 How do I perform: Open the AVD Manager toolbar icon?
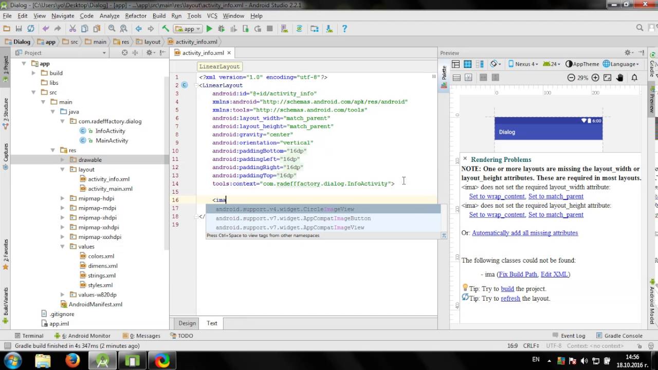[x=284, y=29]
